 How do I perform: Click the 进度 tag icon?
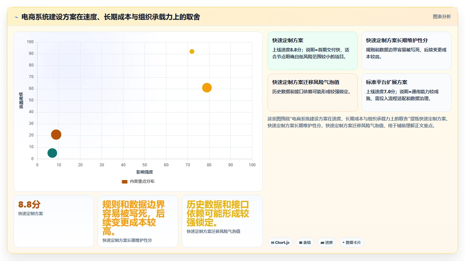(322, 242)
